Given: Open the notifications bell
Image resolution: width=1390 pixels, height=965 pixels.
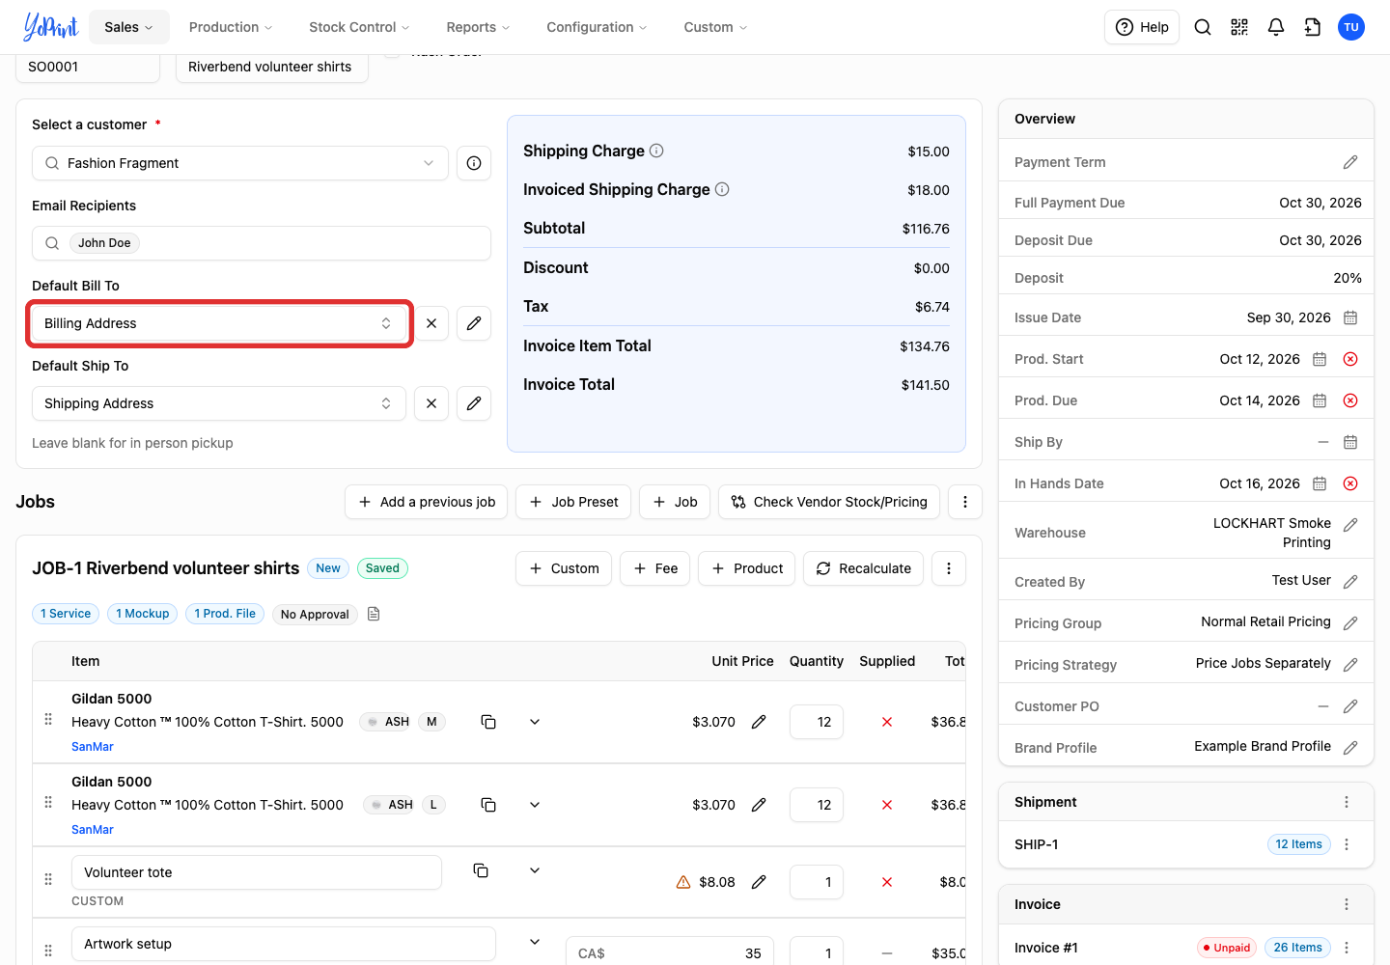Looking at the screenshot, I should tap(1276, 27).
